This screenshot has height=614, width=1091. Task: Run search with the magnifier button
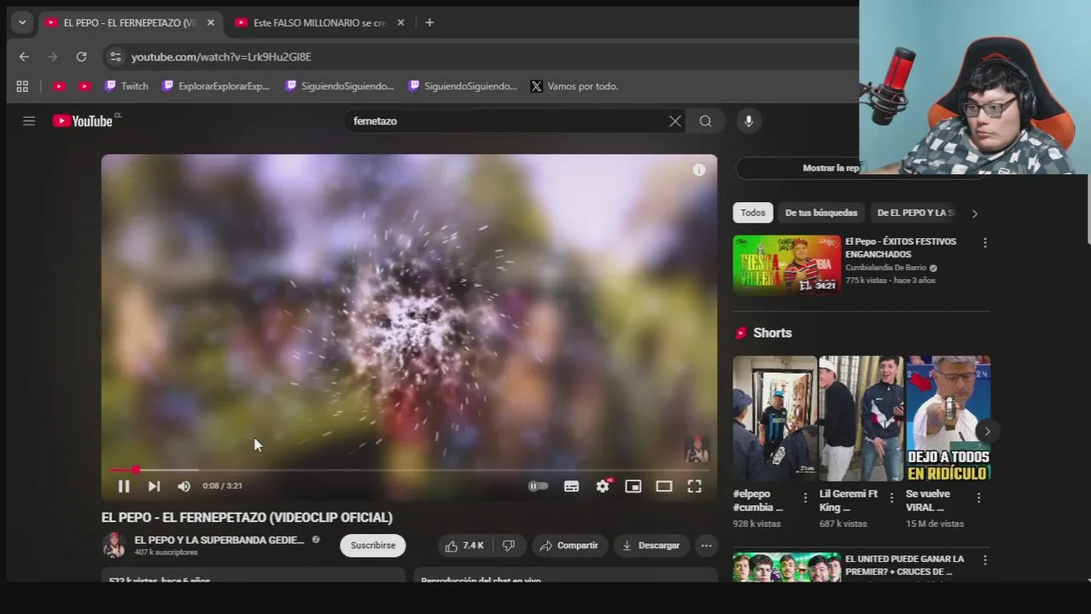(x=705, y=121)
